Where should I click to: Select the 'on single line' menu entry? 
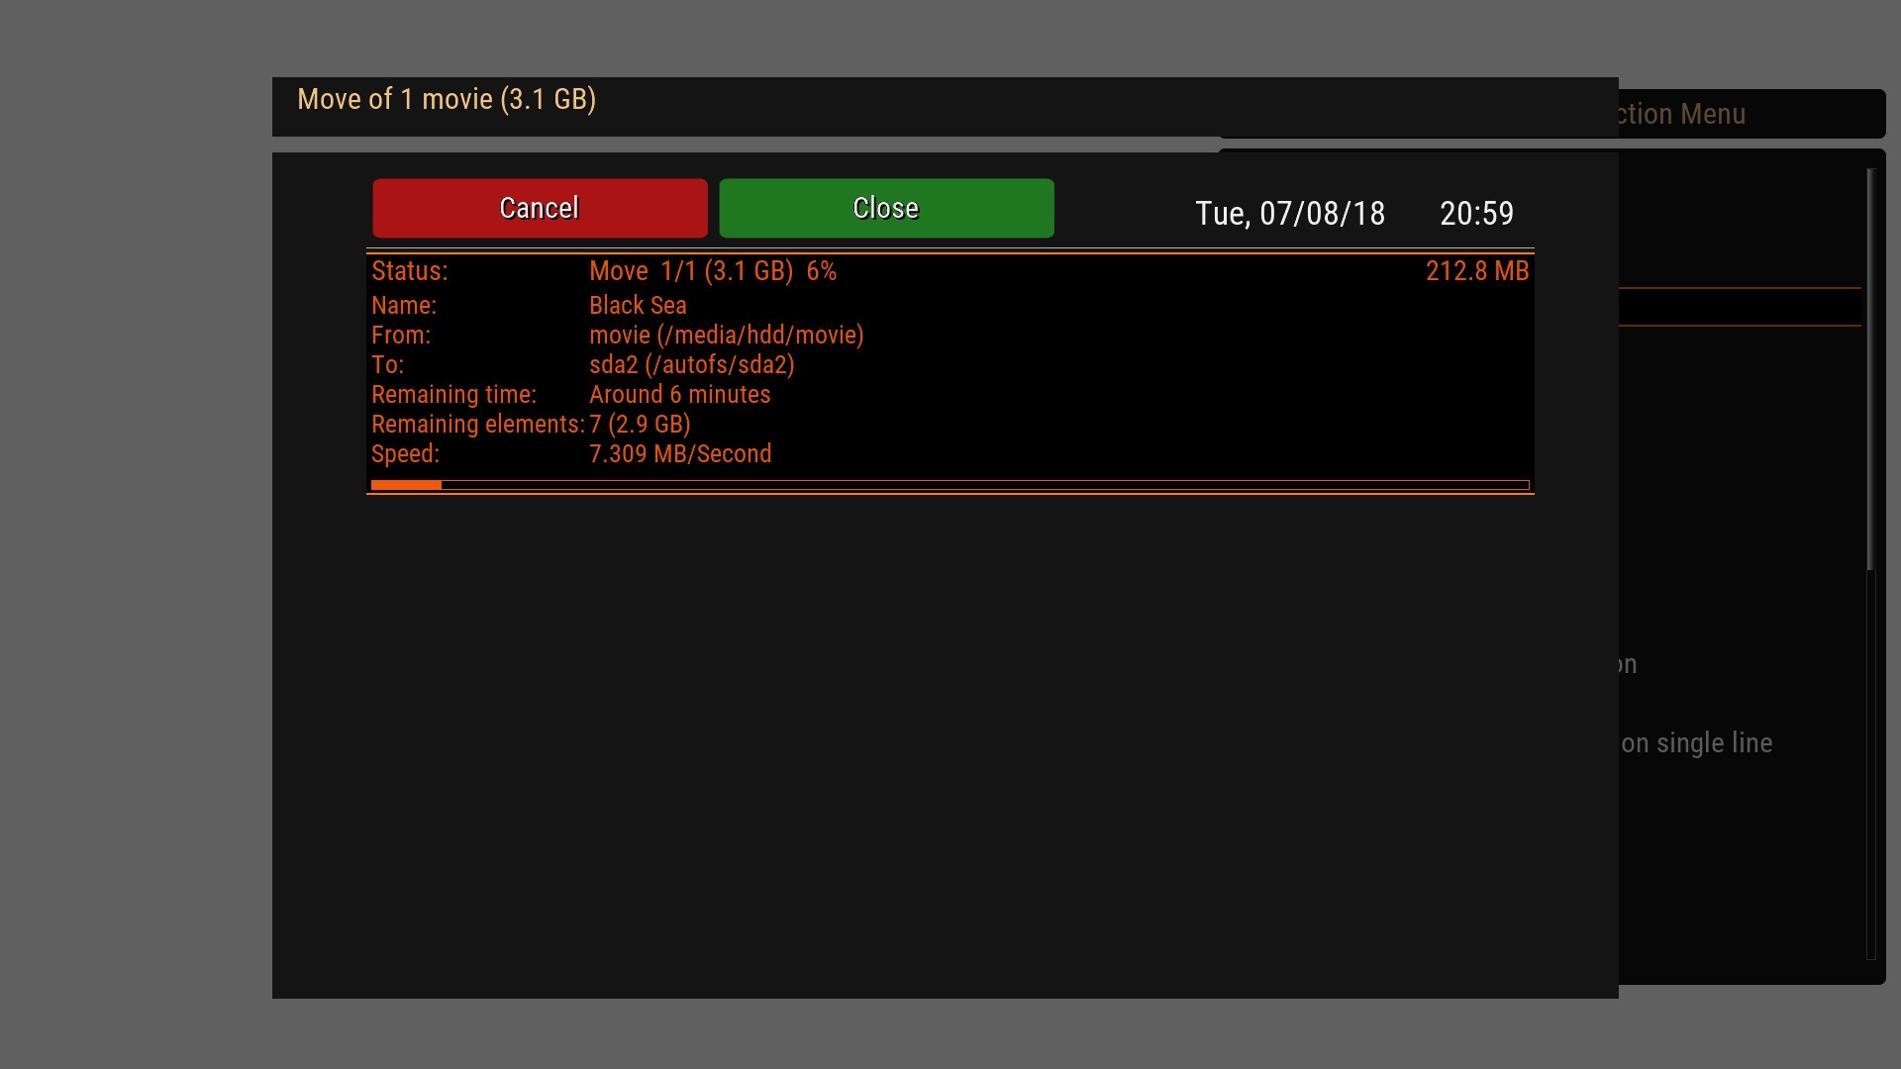pos(1696,743)
